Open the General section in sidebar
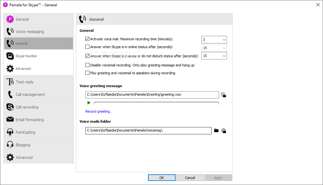323x185 pixels. 38,19
